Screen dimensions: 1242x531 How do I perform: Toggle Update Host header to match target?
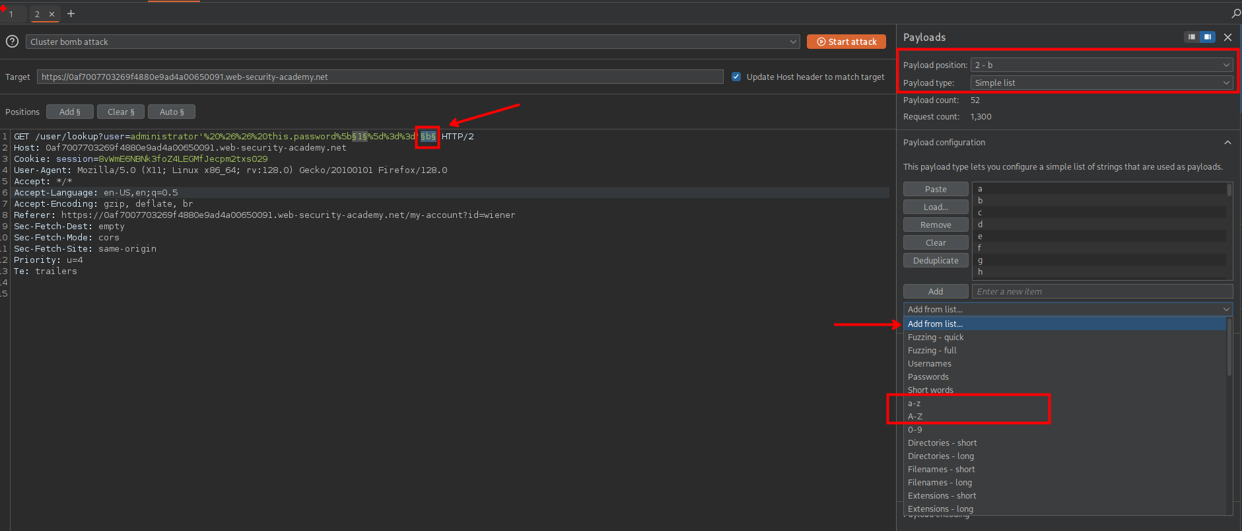click(736, 77)
